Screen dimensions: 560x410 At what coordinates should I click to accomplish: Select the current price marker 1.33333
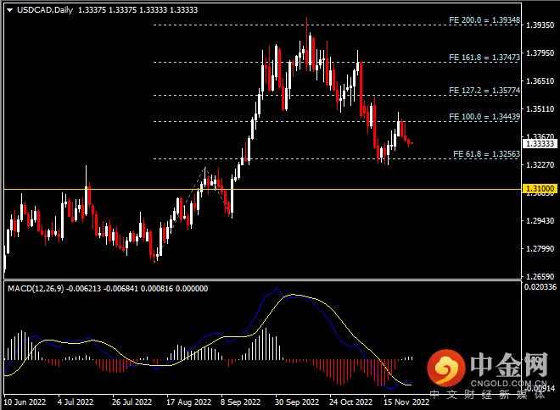coord(540,144)
